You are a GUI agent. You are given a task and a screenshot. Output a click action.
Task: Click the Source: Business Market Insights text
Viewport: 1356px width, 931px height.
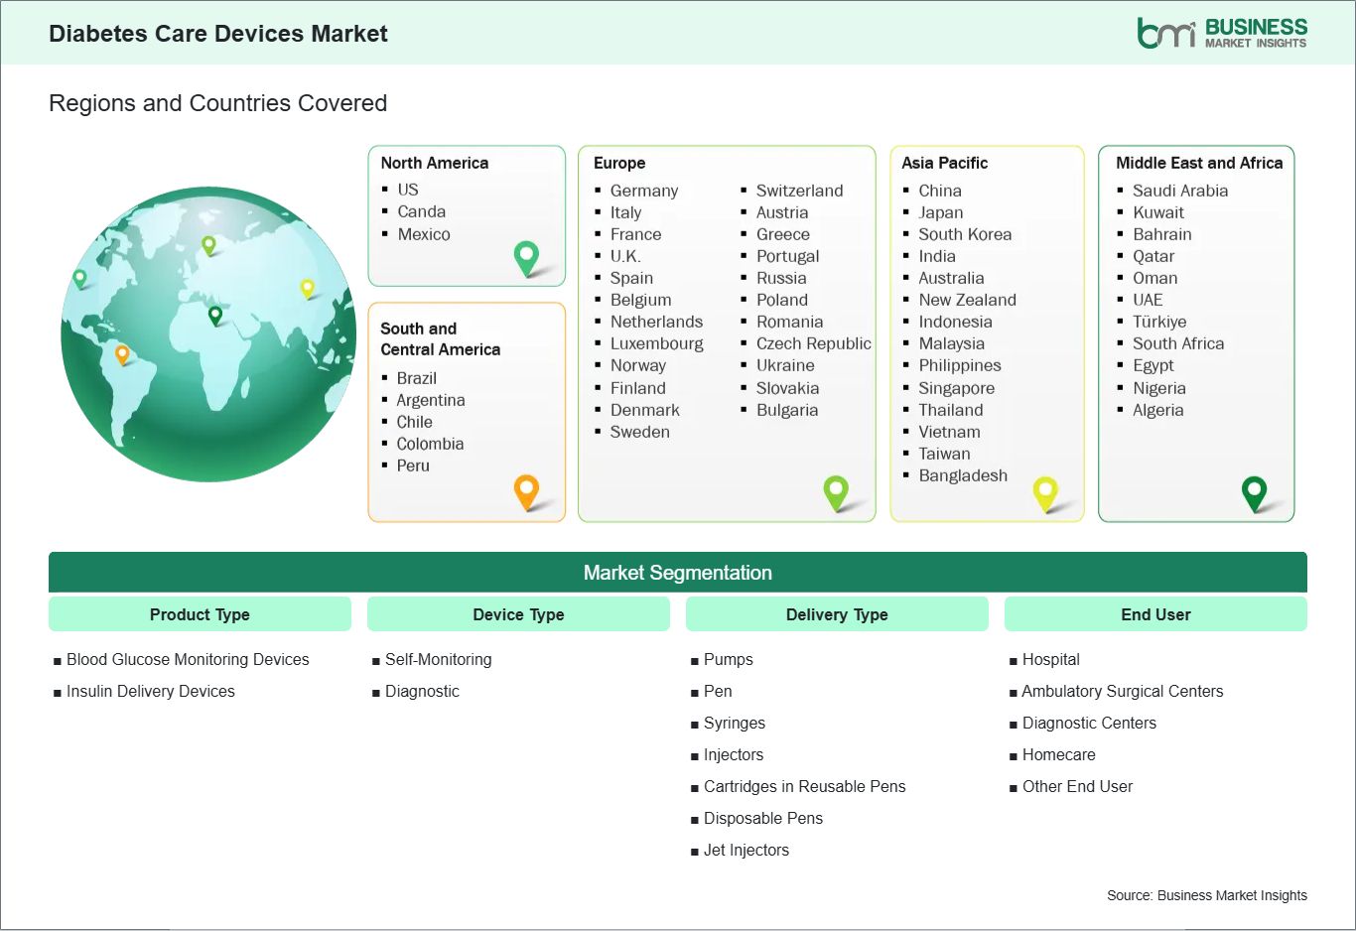click(1206, 895)
